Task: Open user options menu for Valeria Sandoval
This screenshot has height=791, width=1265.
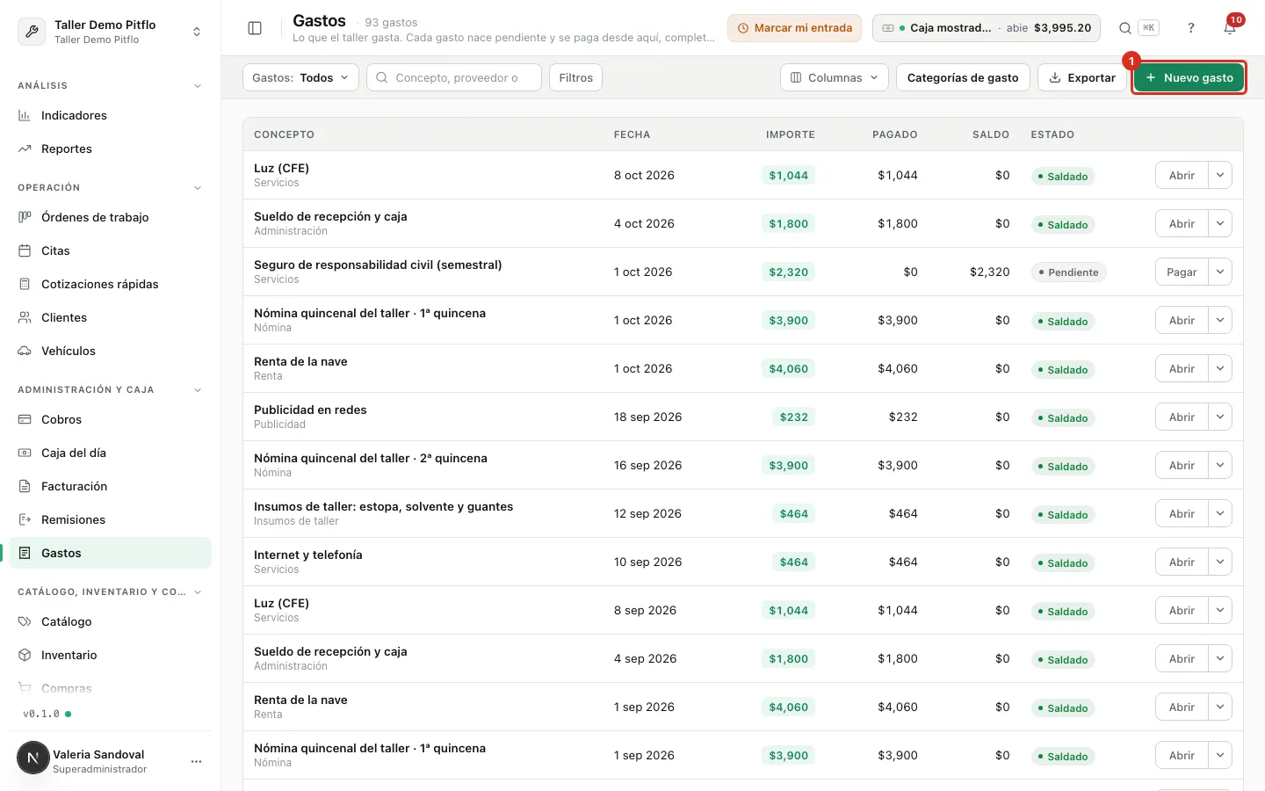Action: coord(197,761)
